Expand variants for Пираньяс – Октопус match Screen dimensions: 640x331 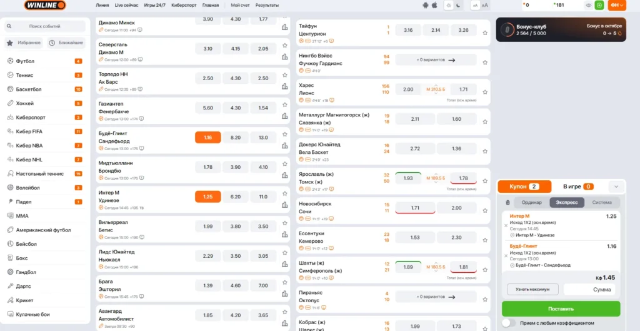tap(436, 297)
